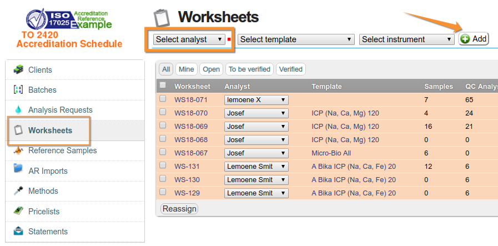Click the Methods microscope icon
The image size is (498, 246).
(x=18, y=191)
